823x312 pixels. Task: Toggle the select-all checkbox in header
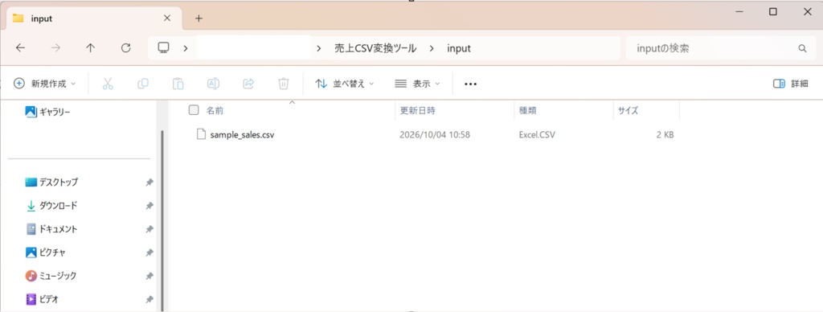(x=194, y=110)
